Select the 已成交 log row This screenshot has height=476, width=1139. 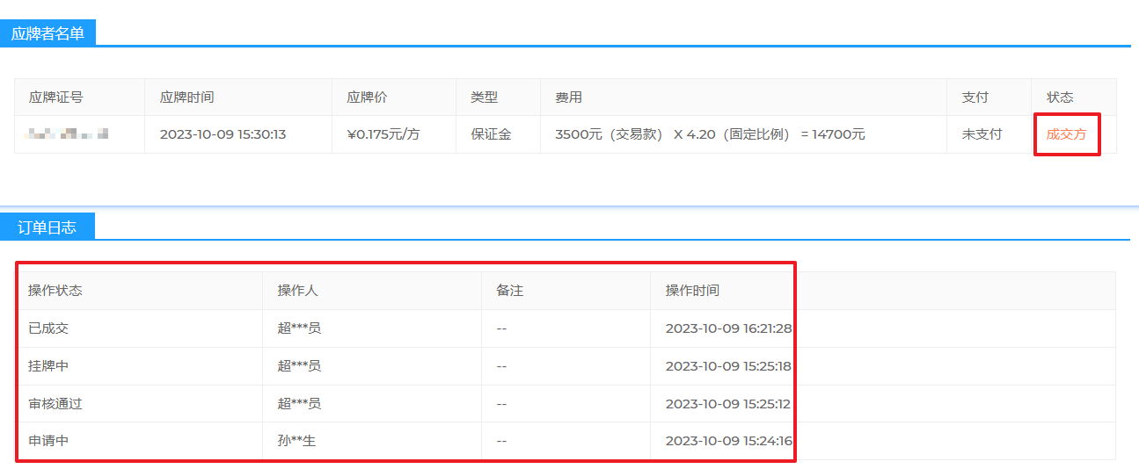click(48, 328)
